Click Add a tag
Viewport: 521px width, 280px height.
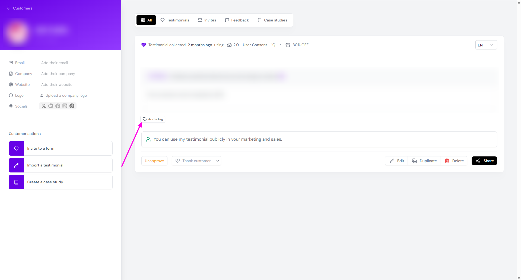tap(153, 119)
